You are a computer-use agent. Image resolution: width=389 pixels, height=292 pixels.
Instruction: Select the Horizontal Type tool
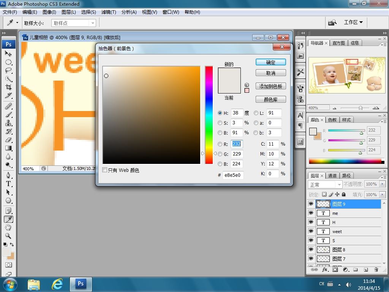click(x=8, y=184)
